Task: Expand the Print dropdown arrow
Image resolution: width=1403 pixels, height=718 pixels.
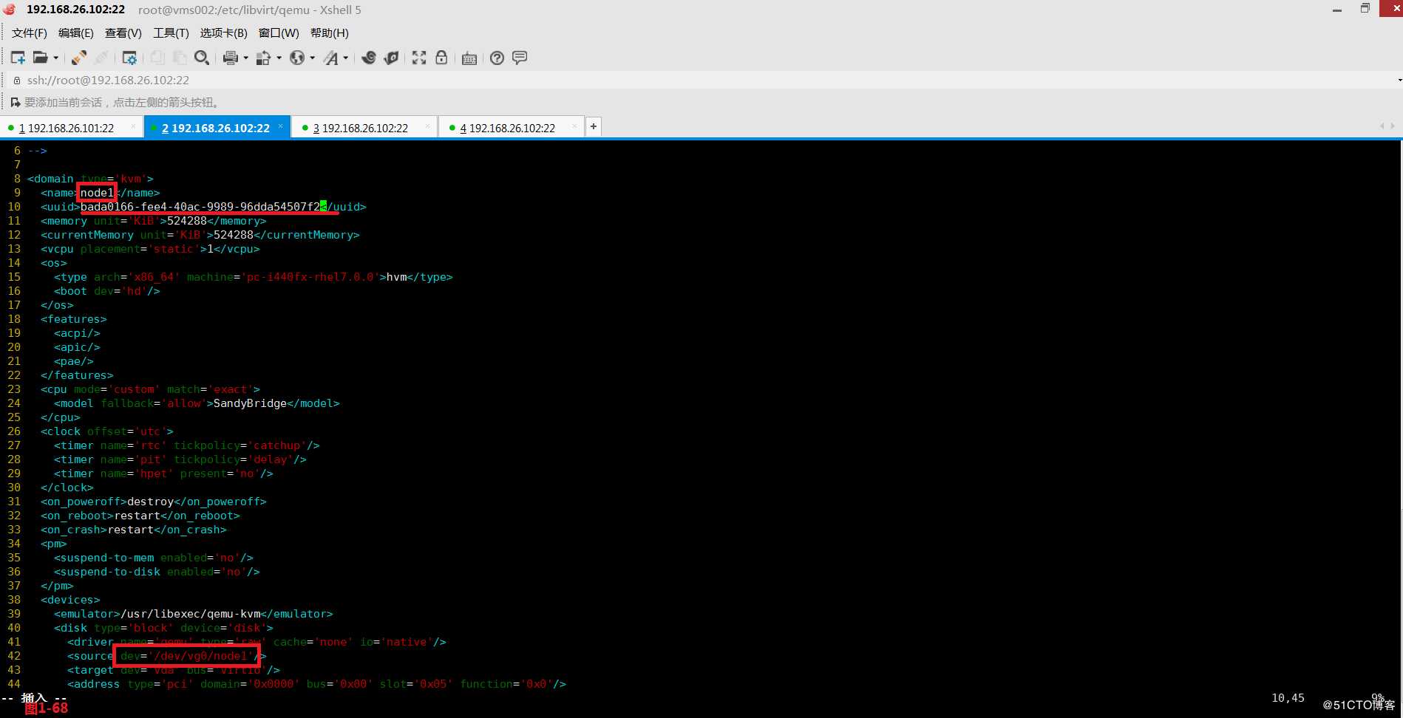Action: tap(245, 58)
